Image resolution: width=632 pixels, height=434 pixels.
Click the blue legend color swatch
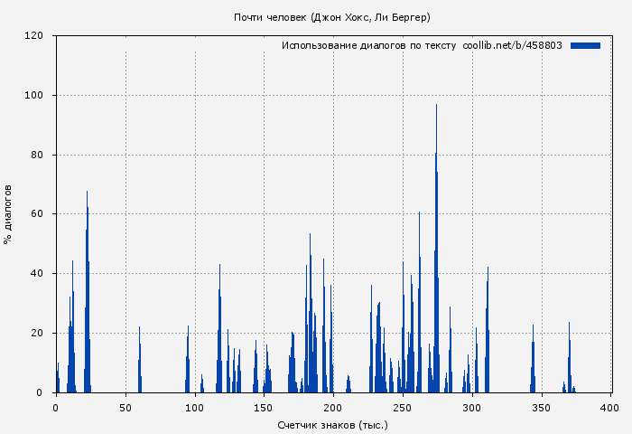point(585,45)
